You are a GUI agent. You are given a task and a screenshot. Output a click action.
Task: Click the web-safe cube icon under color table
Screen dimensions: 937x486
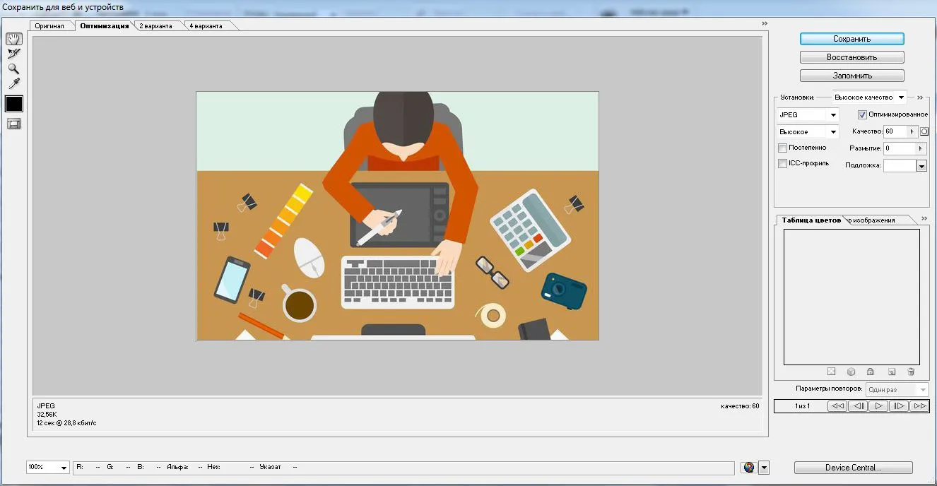point(851,372)
